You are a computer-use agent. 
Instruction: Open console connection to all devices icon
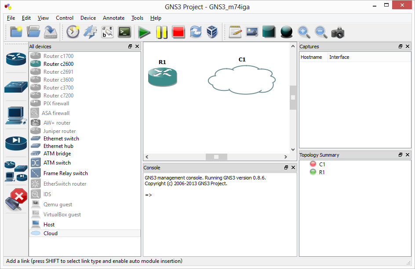pos(124,32)
